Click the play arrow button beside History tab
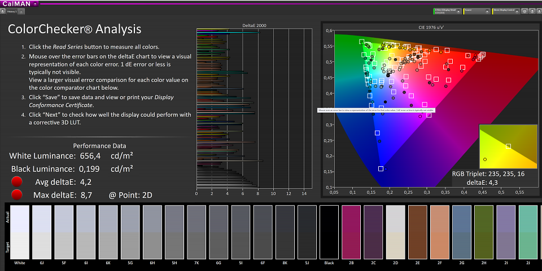The width and height of the screenshot is (542, 271). point(3,11)
